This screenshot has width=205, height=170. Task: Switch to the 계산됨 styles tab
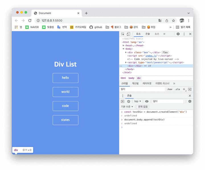[x=135, y=83]
